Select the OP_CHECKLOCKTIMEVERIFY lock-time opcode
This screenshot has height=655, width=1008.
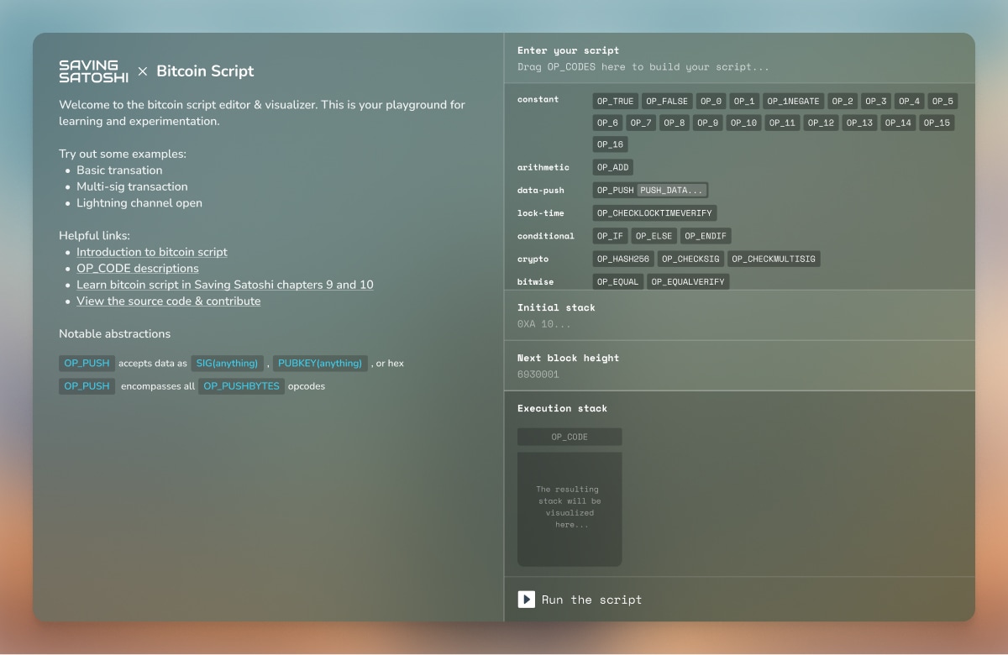654,212
